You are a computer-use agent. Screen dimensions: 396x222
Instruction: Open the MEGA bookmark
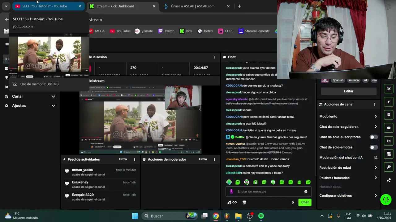click(x=97, y=31)
